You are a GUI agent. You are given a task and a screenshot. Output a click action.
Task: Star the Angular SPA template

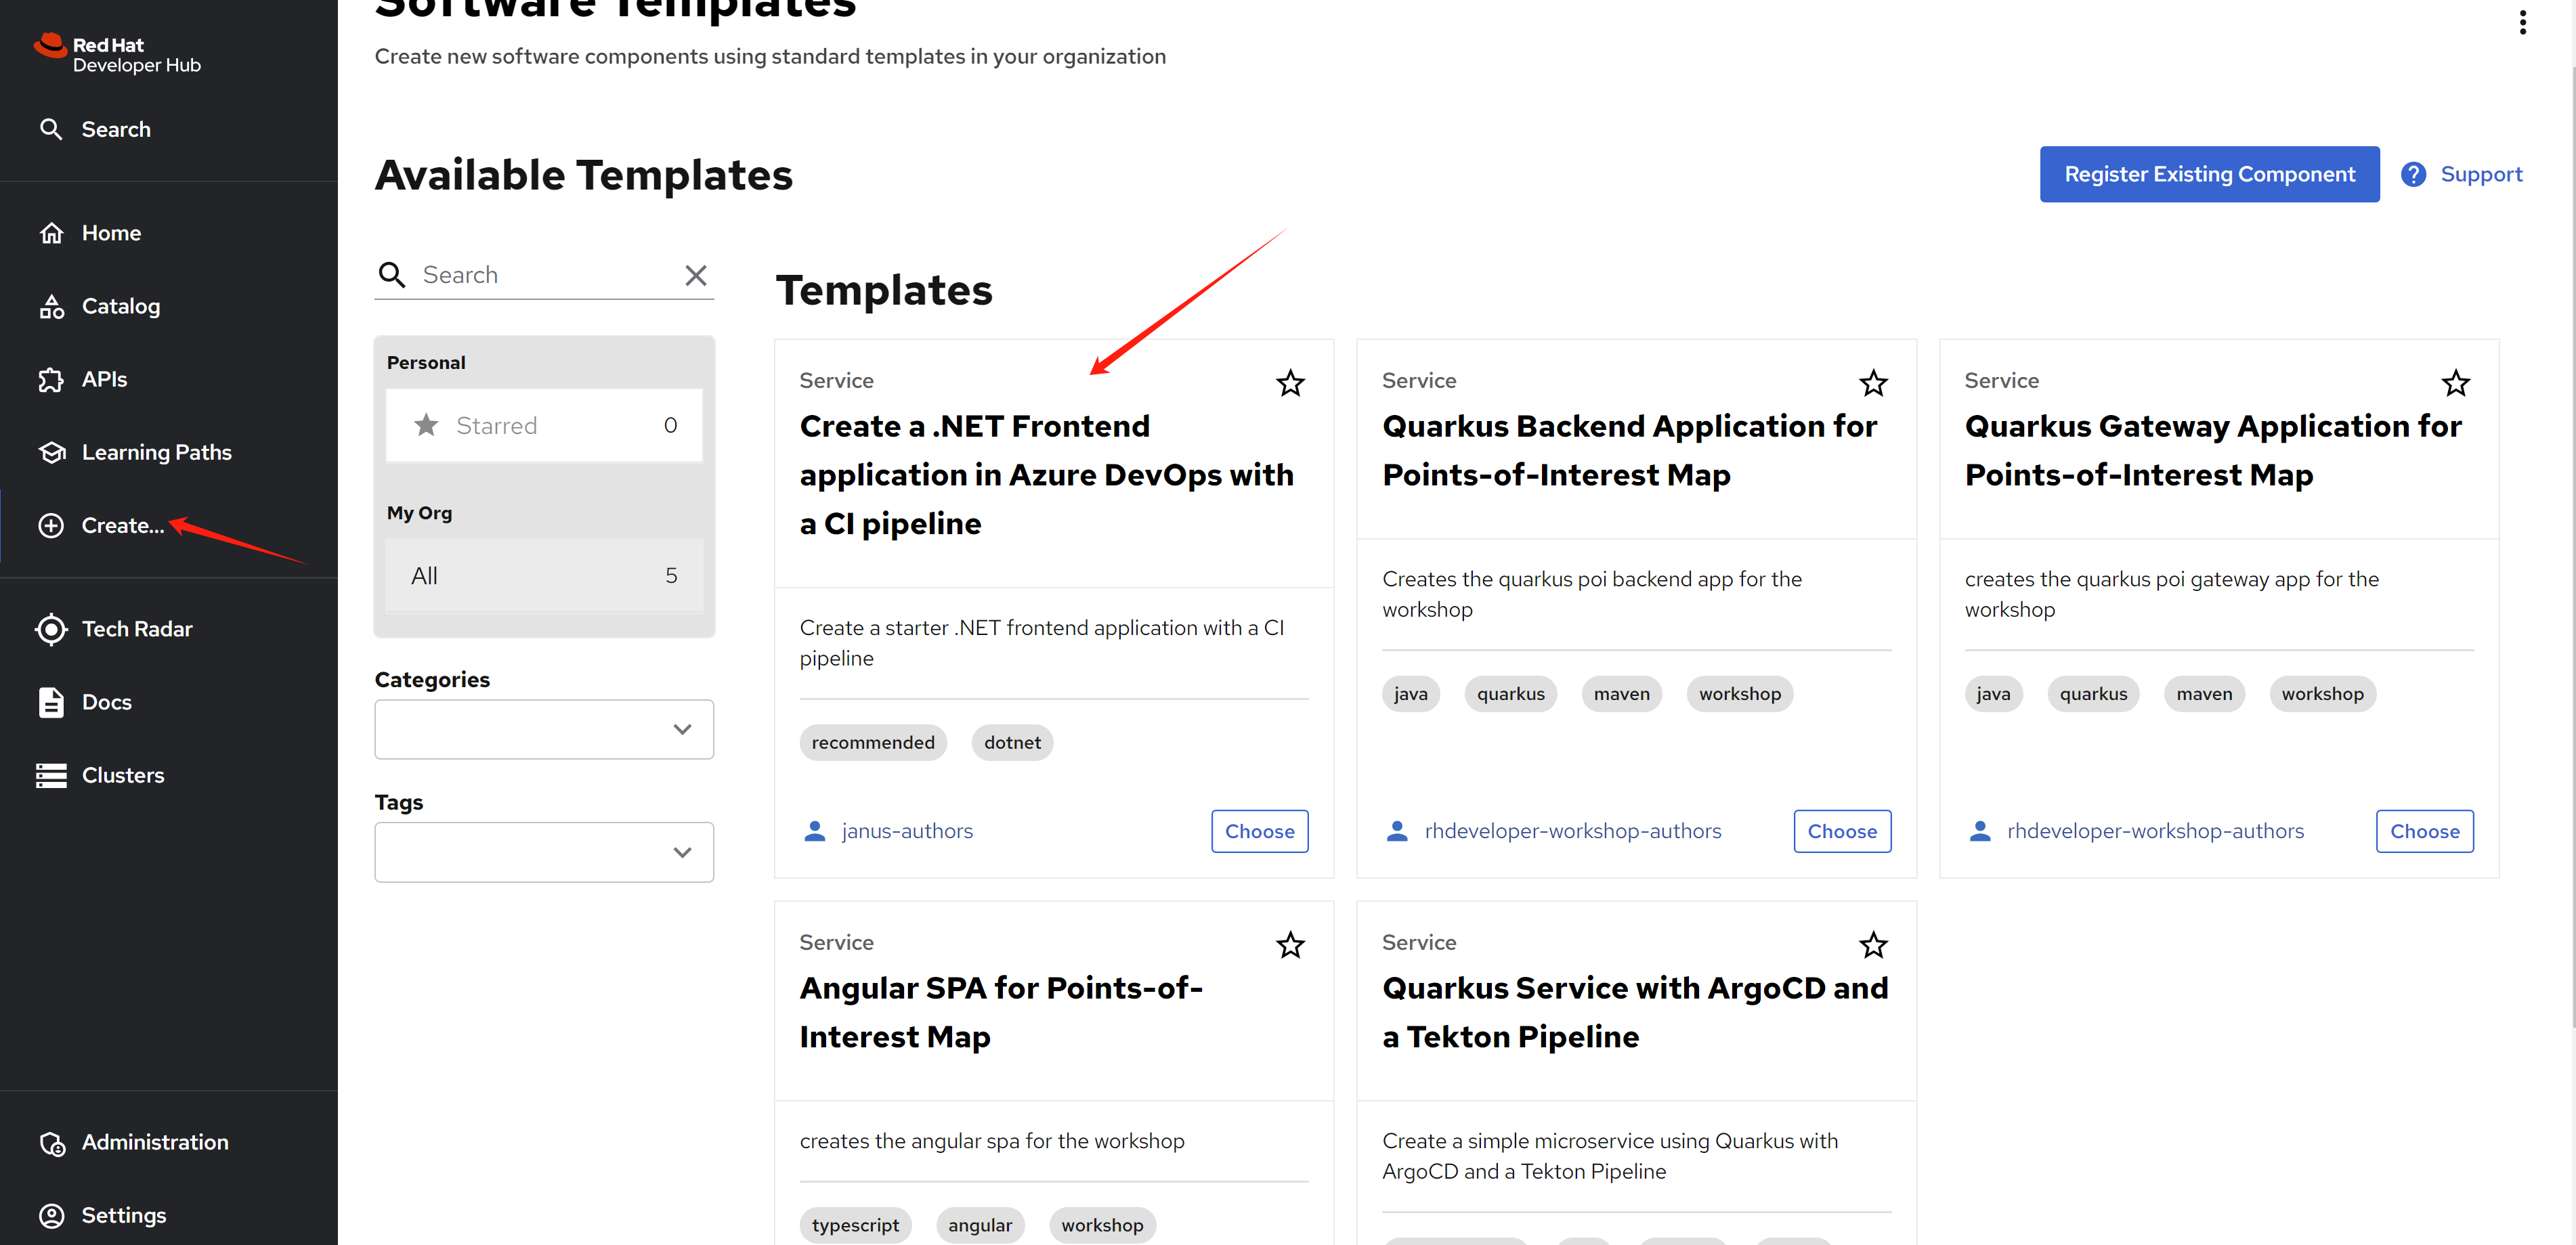point(1290,945)
